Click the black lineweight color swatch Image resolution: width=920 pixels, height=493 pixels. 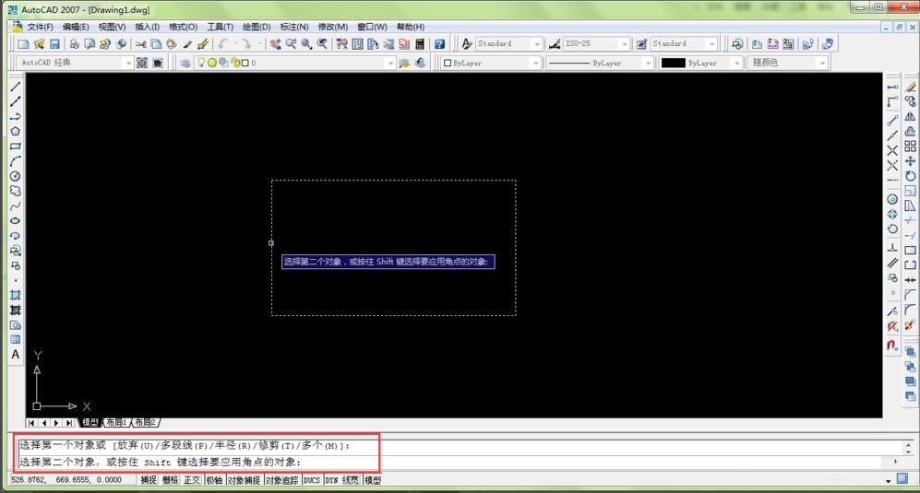coord(673,63)
